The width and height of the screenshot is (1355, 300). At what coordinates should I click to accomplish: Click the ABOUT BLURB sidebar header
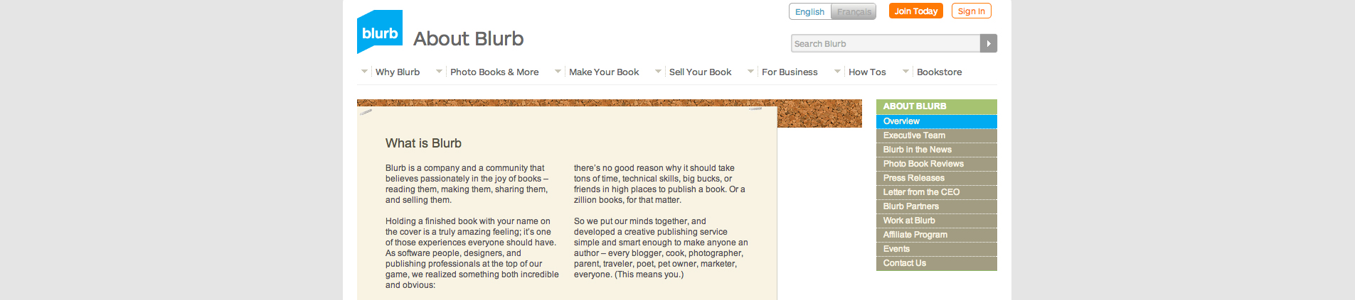pyautogui.click(x=937, y=106)
